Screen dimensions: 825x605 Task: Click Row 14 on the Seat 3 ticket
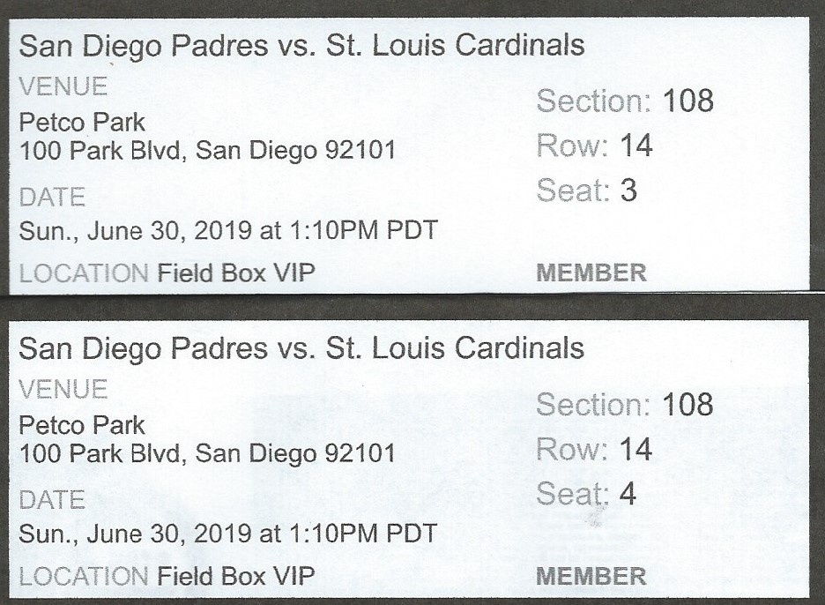click(594, 146)
